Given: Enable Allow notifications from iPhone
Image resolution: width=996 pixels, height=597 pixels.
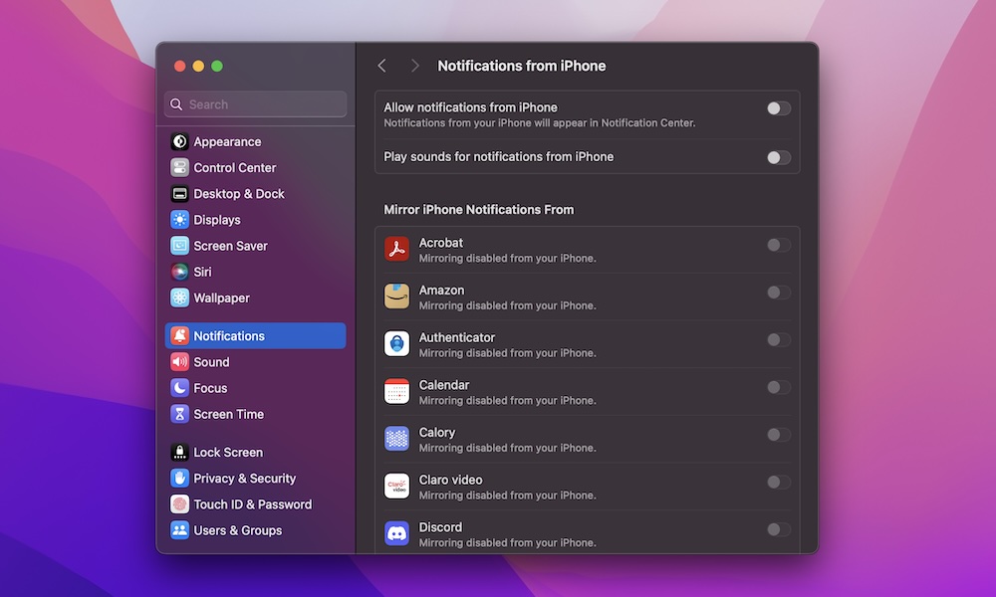Looking at the screenshot, I should pyautogui.click(x=779, y=108).
